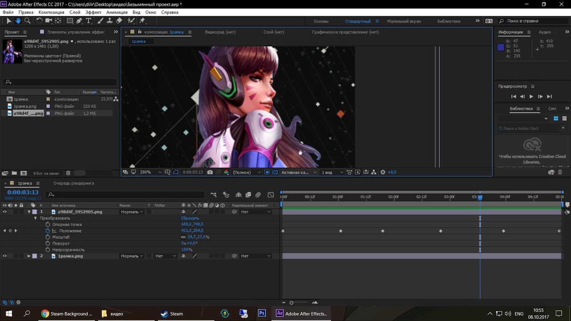571x321 pixels.
Task: Select the Pen tool
Action: (79, 21)
